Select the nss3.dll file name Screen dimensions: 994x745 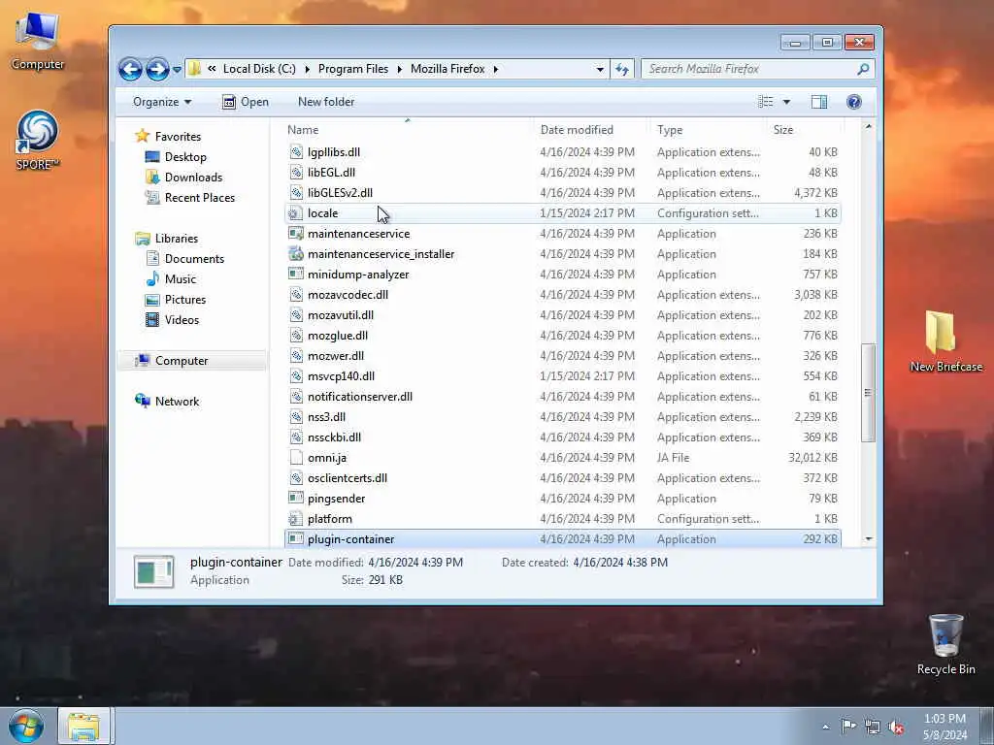tap(326, 417)
